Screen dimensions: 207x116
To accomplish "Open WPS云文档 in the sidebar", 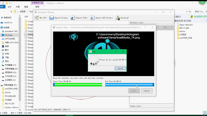I will pos(10,39).
